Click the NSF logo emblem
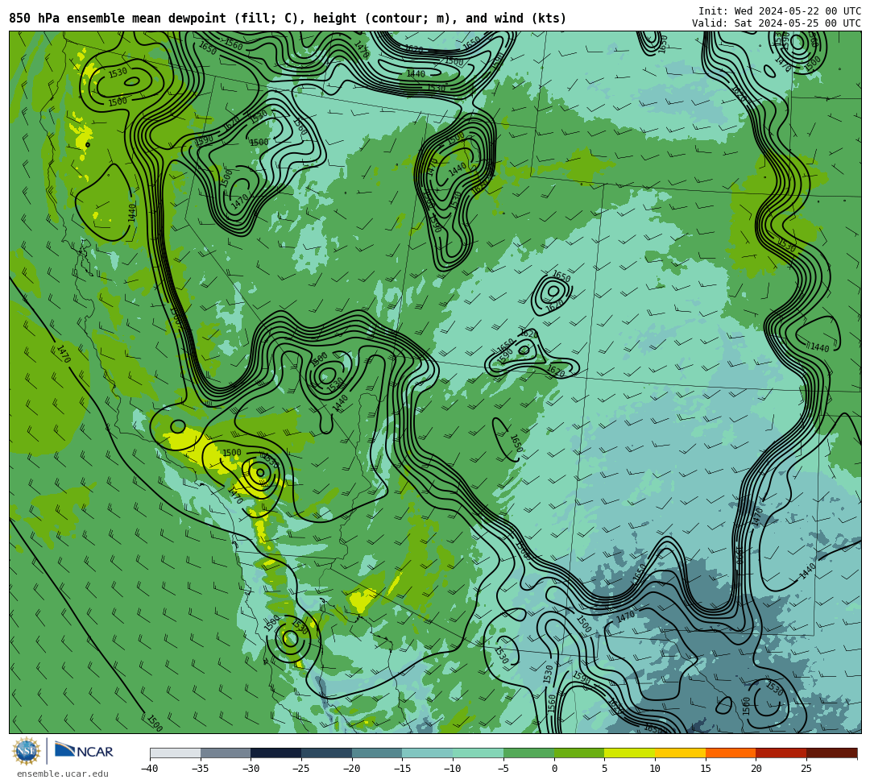 27,751
